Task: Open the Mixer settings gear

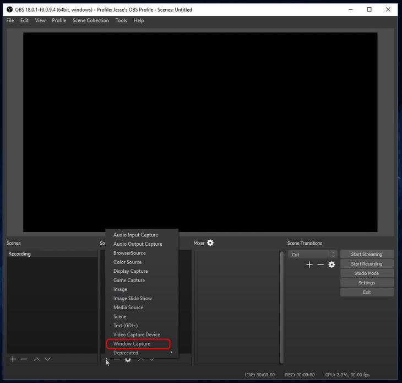Action: pyautogui.click(x=210, y=243)
